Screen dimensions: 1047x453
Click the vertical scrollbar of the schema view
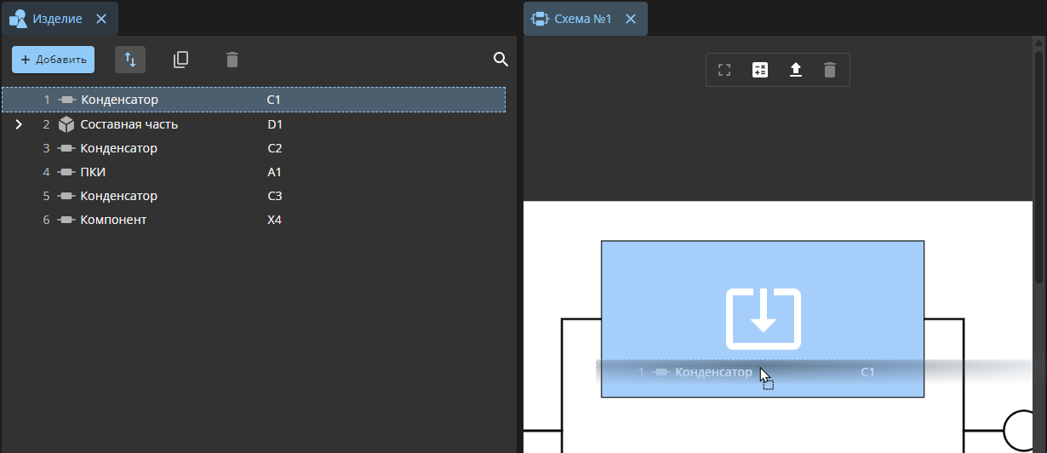click(x=1039, y=162)
